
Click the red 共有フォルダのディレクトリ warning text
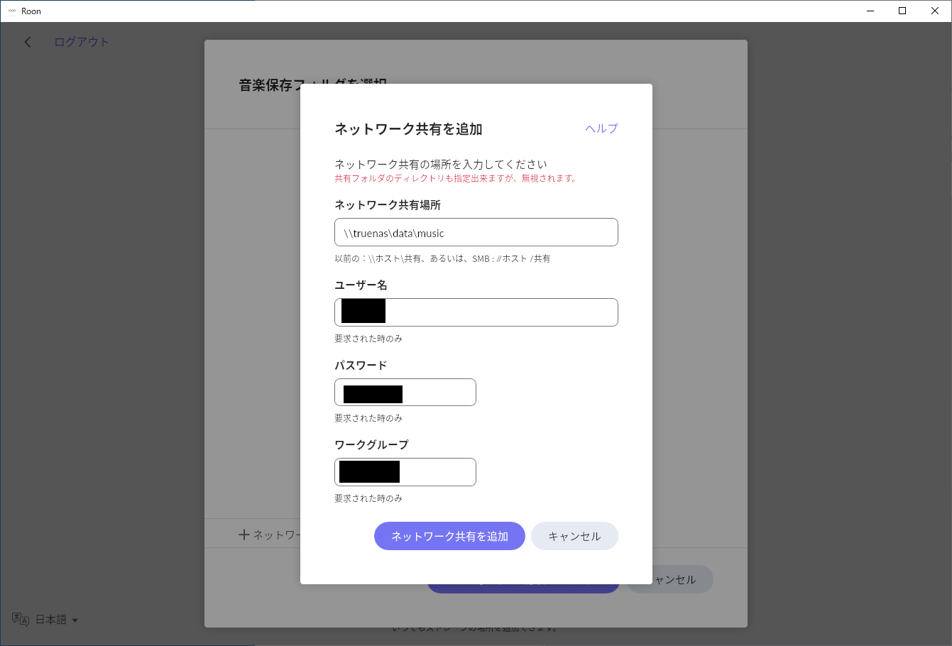click(456, 178)
